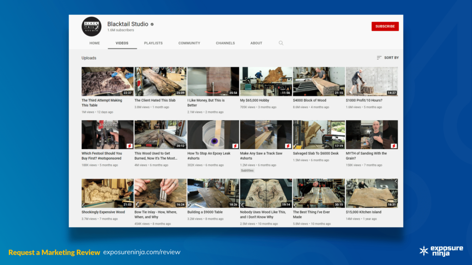Click the Exposure Ninja logo
The height and width of the screenshot is (265, 472).
(441, 251)
